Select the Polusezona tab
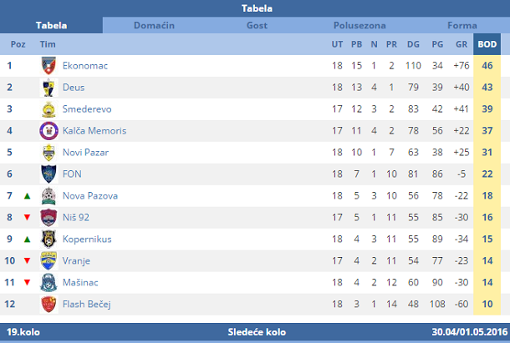This screenshot has width=510, height=343. (360, 25)
